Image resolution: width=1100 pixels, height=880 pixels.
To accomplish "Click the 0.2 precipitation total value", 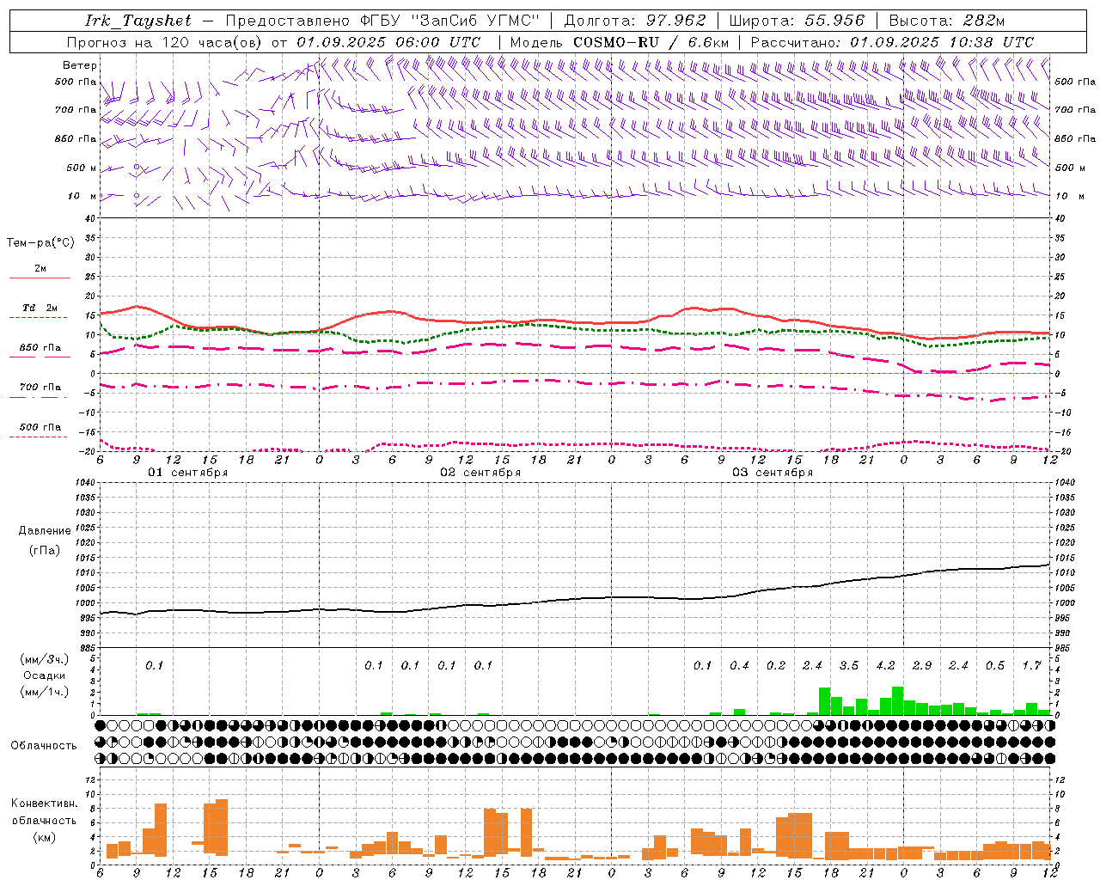I will pos(776,666).
